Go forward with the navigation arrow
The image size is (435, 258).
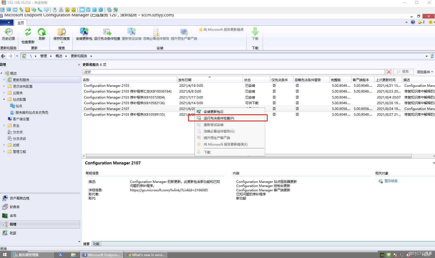[x=10, y=56]
